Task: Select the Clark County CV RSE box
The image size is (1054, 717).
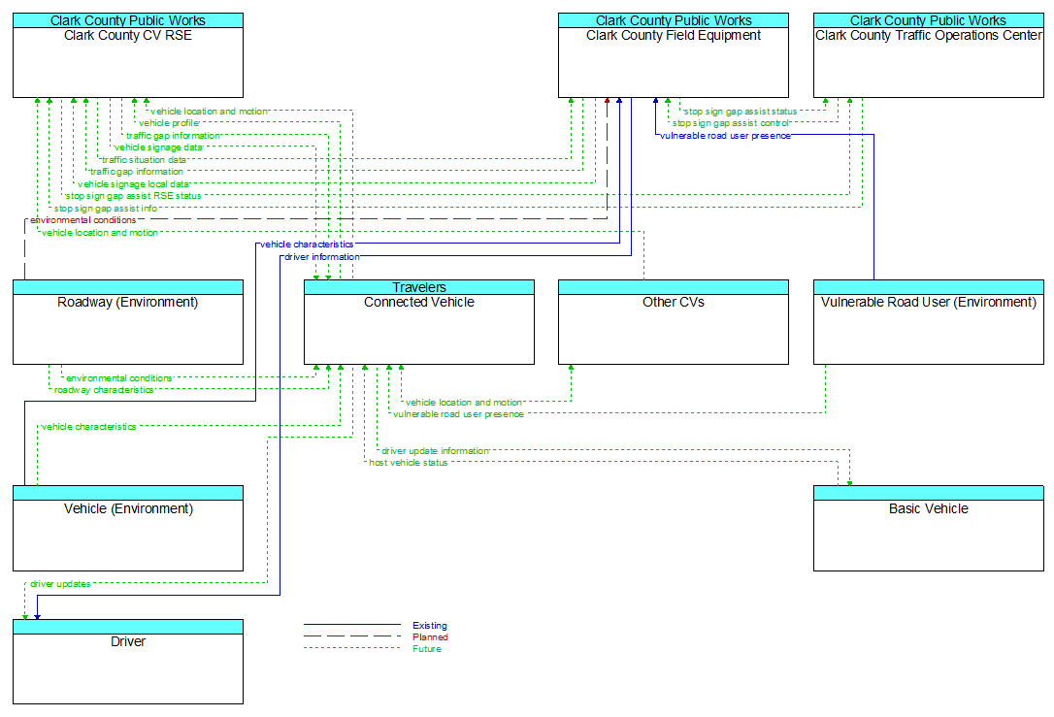Action: tap(128, 55)
